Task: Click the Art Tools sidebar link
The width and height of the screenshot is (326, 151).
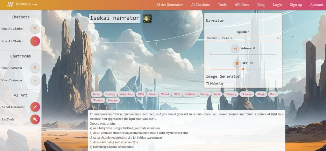Action: (8, 120)
